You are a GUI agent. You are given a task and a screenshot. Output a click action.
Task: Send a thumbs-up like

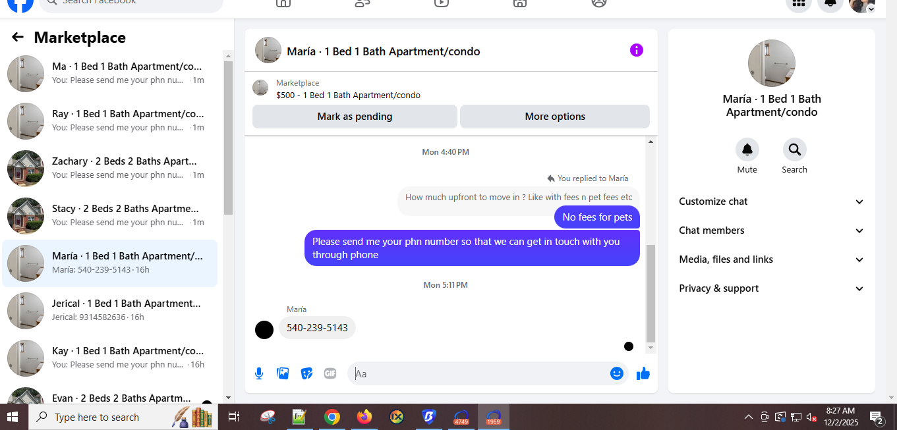coord(643,373)
